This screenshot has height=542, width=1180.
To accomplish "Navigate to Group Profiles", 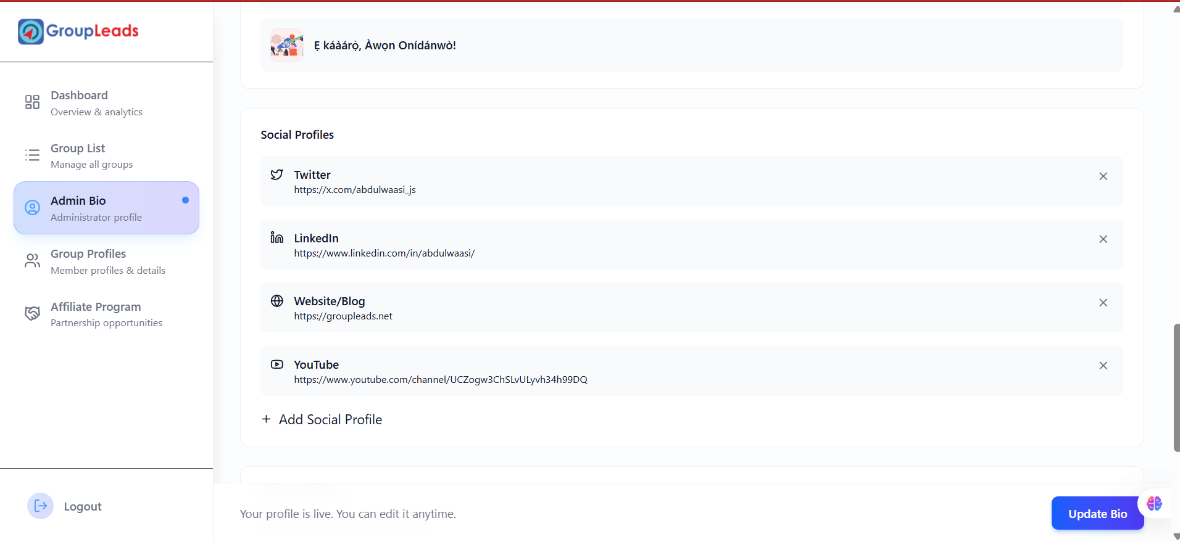I will pos(106,261).
